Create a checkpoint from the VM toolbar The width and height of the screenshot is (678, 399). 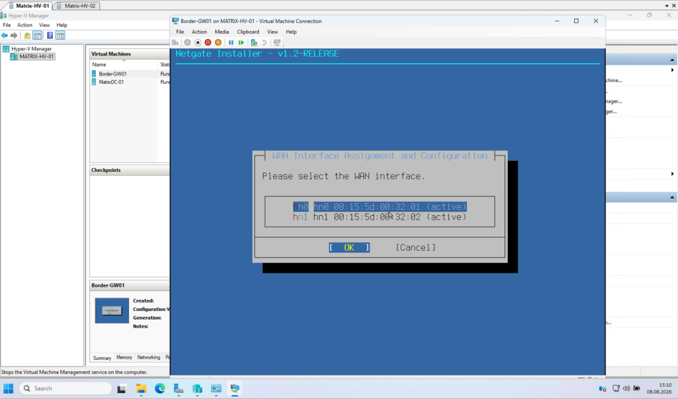point(254,42)
